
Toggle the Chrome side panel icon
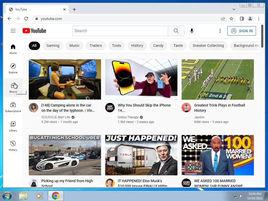(242, 19)
